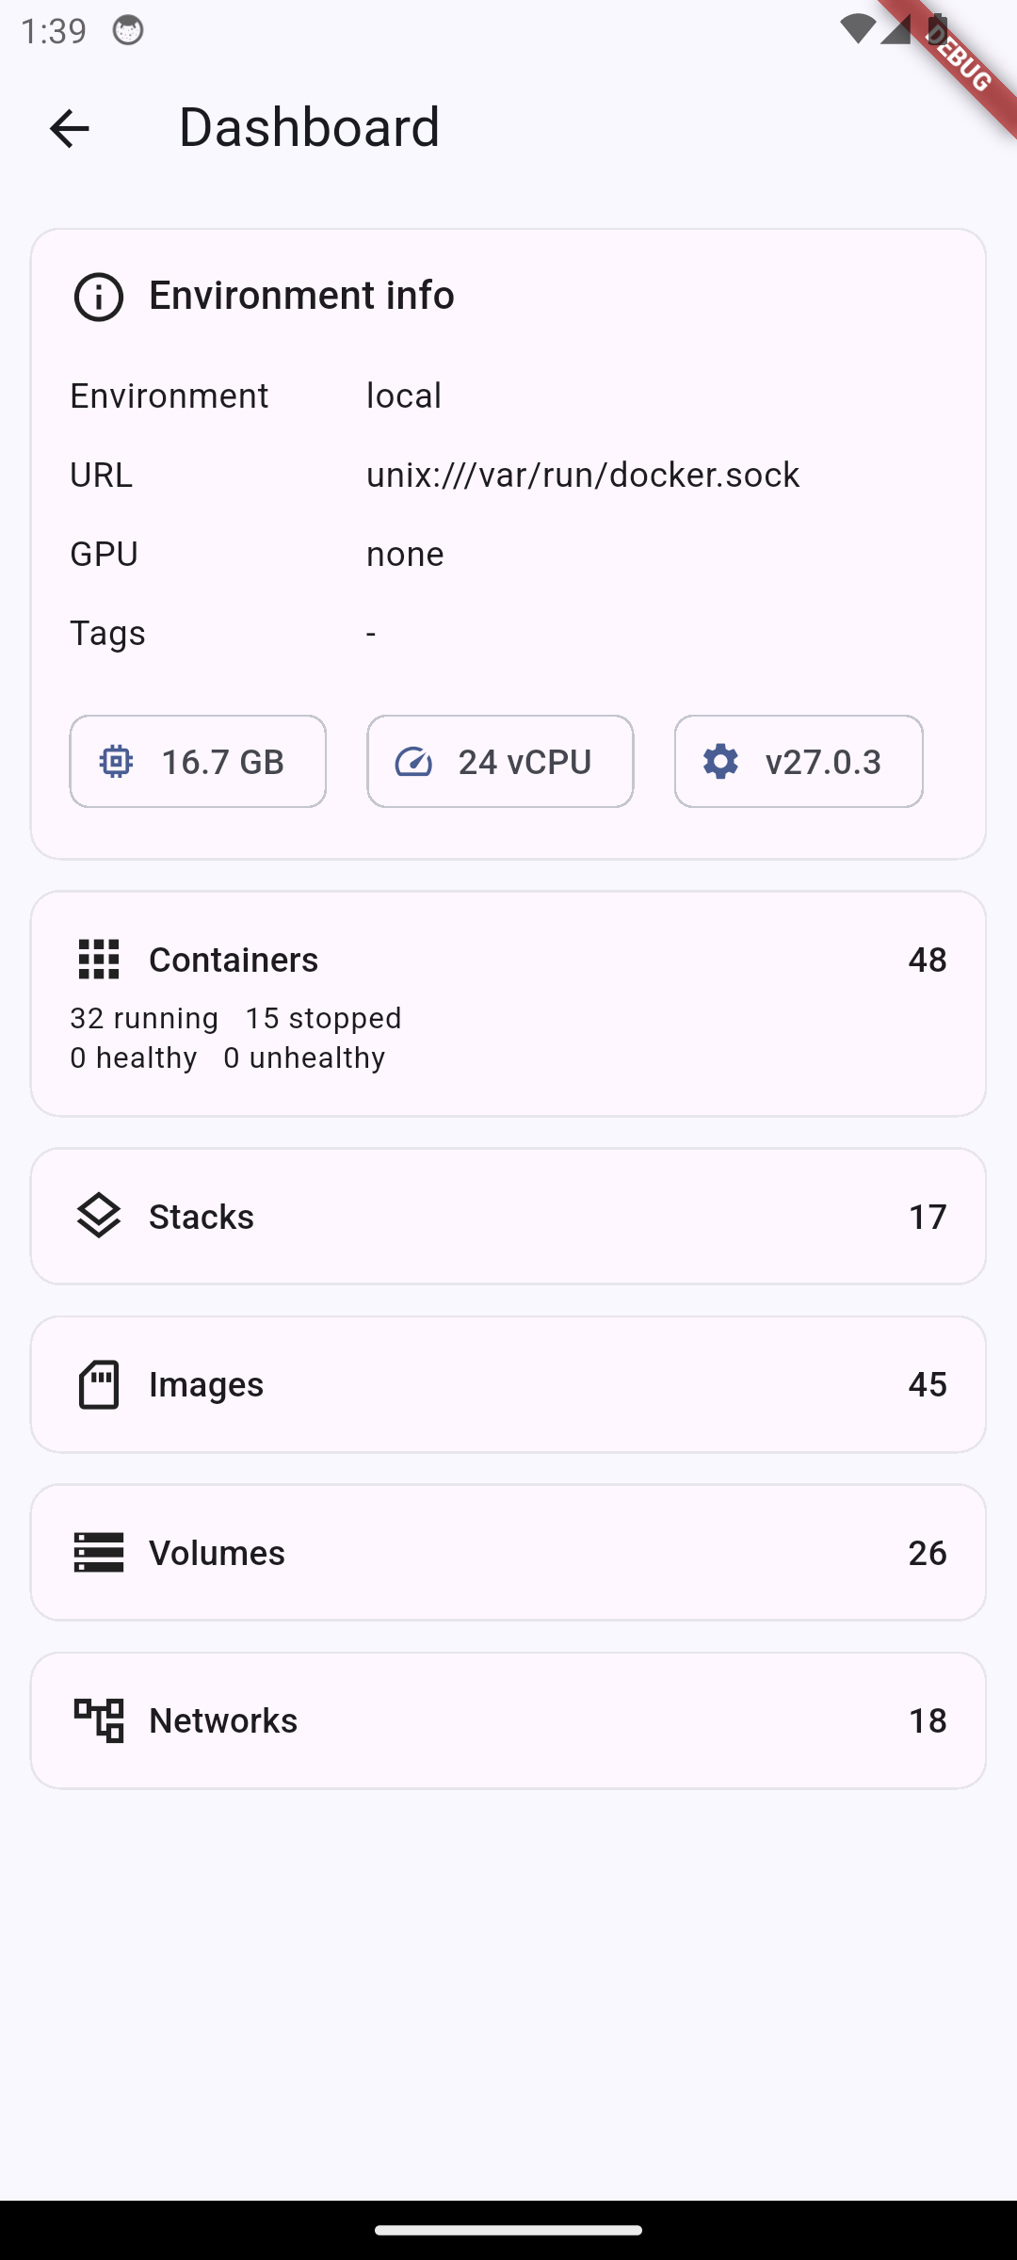Select the Containers grid icon
This screenshot has width=1017, height=2260.
coord(98,960)
